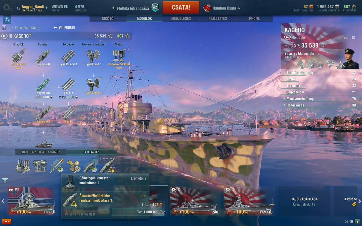Start battle with the CSATA! button

181,8
